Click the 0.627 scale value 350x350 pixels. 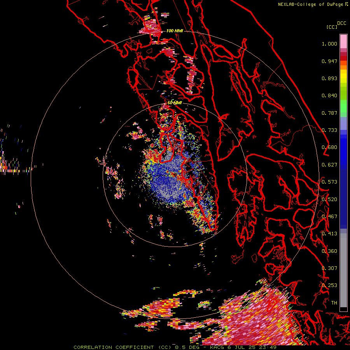(x=329, y=165)
